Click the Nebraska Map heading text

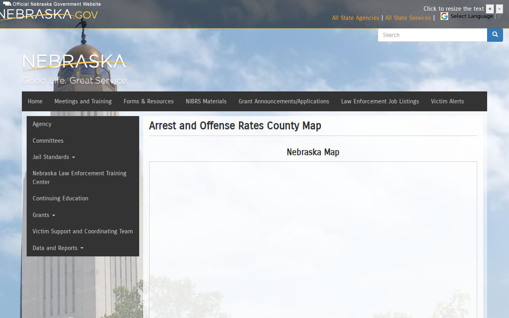coord(313,152)
